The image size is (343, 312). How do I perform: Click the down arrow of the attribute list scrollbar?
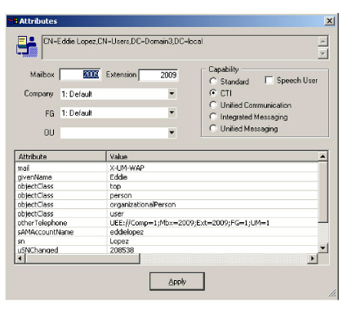323,247
